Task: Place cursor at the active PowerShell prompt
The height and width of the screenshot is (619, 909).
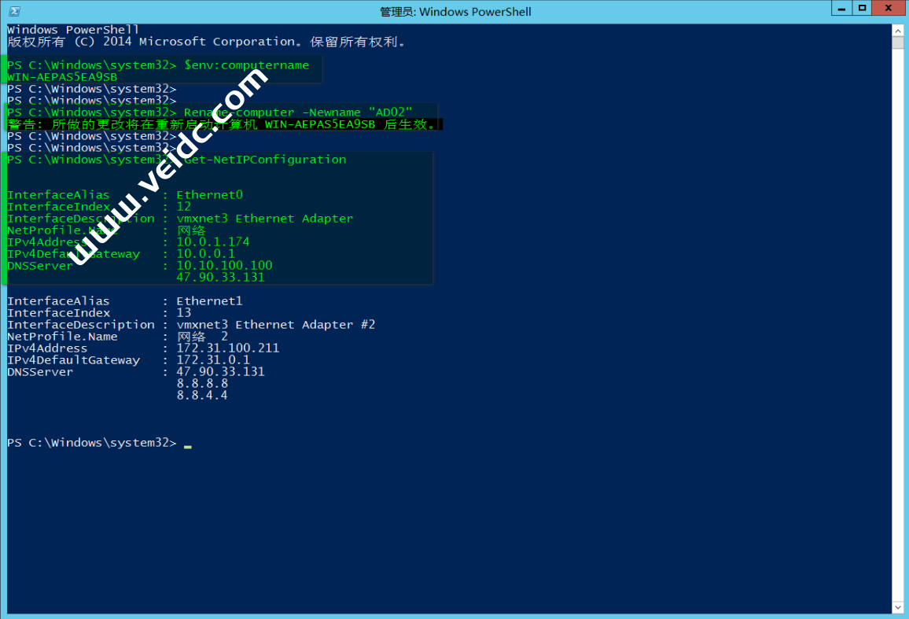Action: (187, 443)
